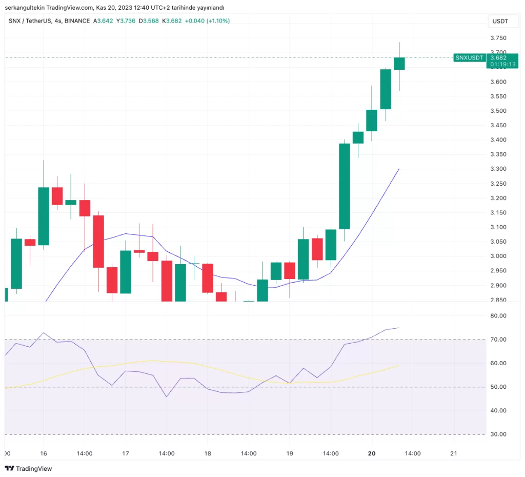This screenshot has height=477, width=525.
Task: Click the green SNXUSDT price label
Action: (x=470, y=58)
